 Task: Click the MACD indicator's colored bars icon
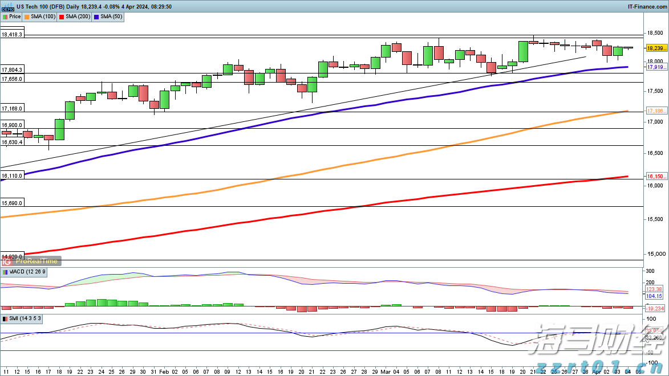pos(5,272)
